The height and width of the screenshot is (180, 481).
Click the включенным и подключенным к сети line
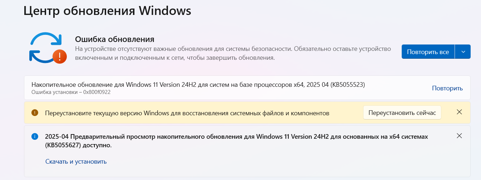coord(175,58)
